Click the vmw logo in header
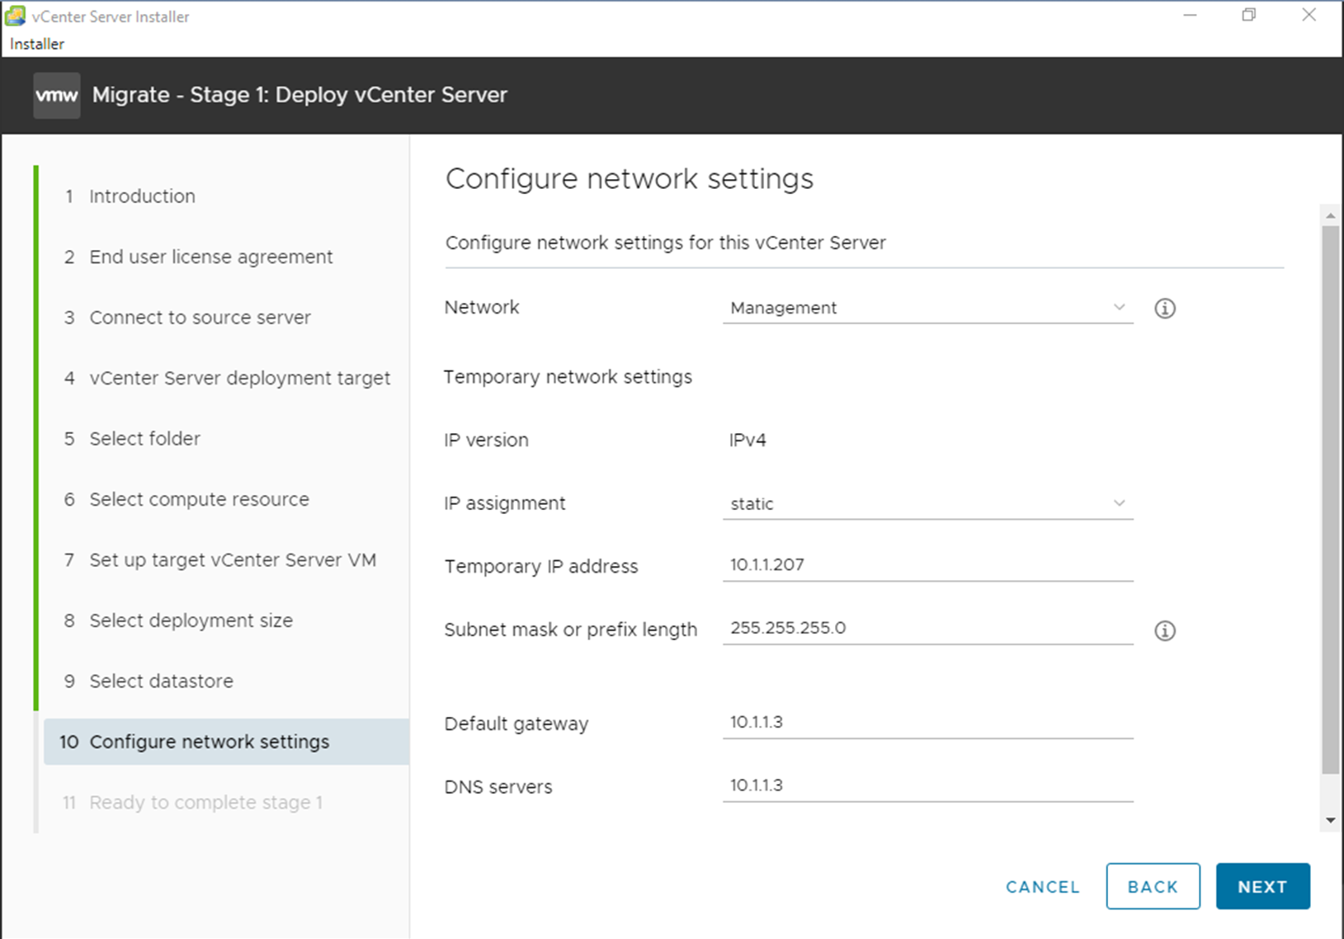This screenshot has height=939, width=1344. 56,96
